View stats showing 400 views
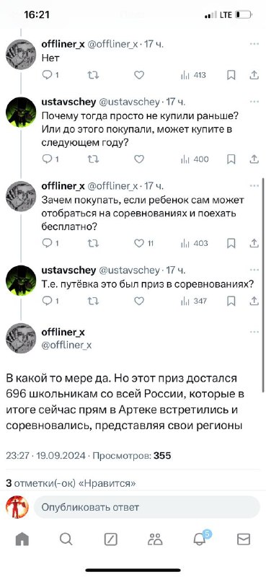This screenshot has width=266, height=577. coord(195,159)
